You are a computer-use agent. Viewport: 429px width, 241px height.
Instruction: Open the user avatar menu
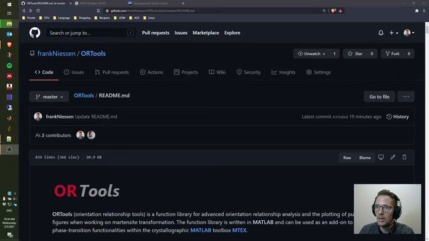point(409,33)
